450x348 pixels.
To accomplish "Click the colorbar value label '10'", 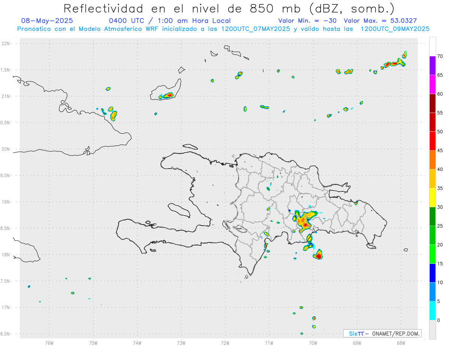I will tap(440, 283).
